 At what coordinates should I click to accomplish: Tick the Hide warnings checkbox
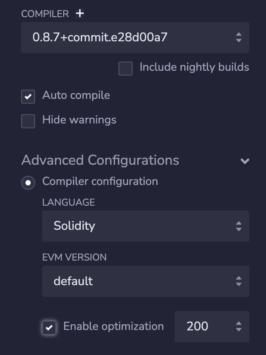pyautogui.click(x=28, y=121)
